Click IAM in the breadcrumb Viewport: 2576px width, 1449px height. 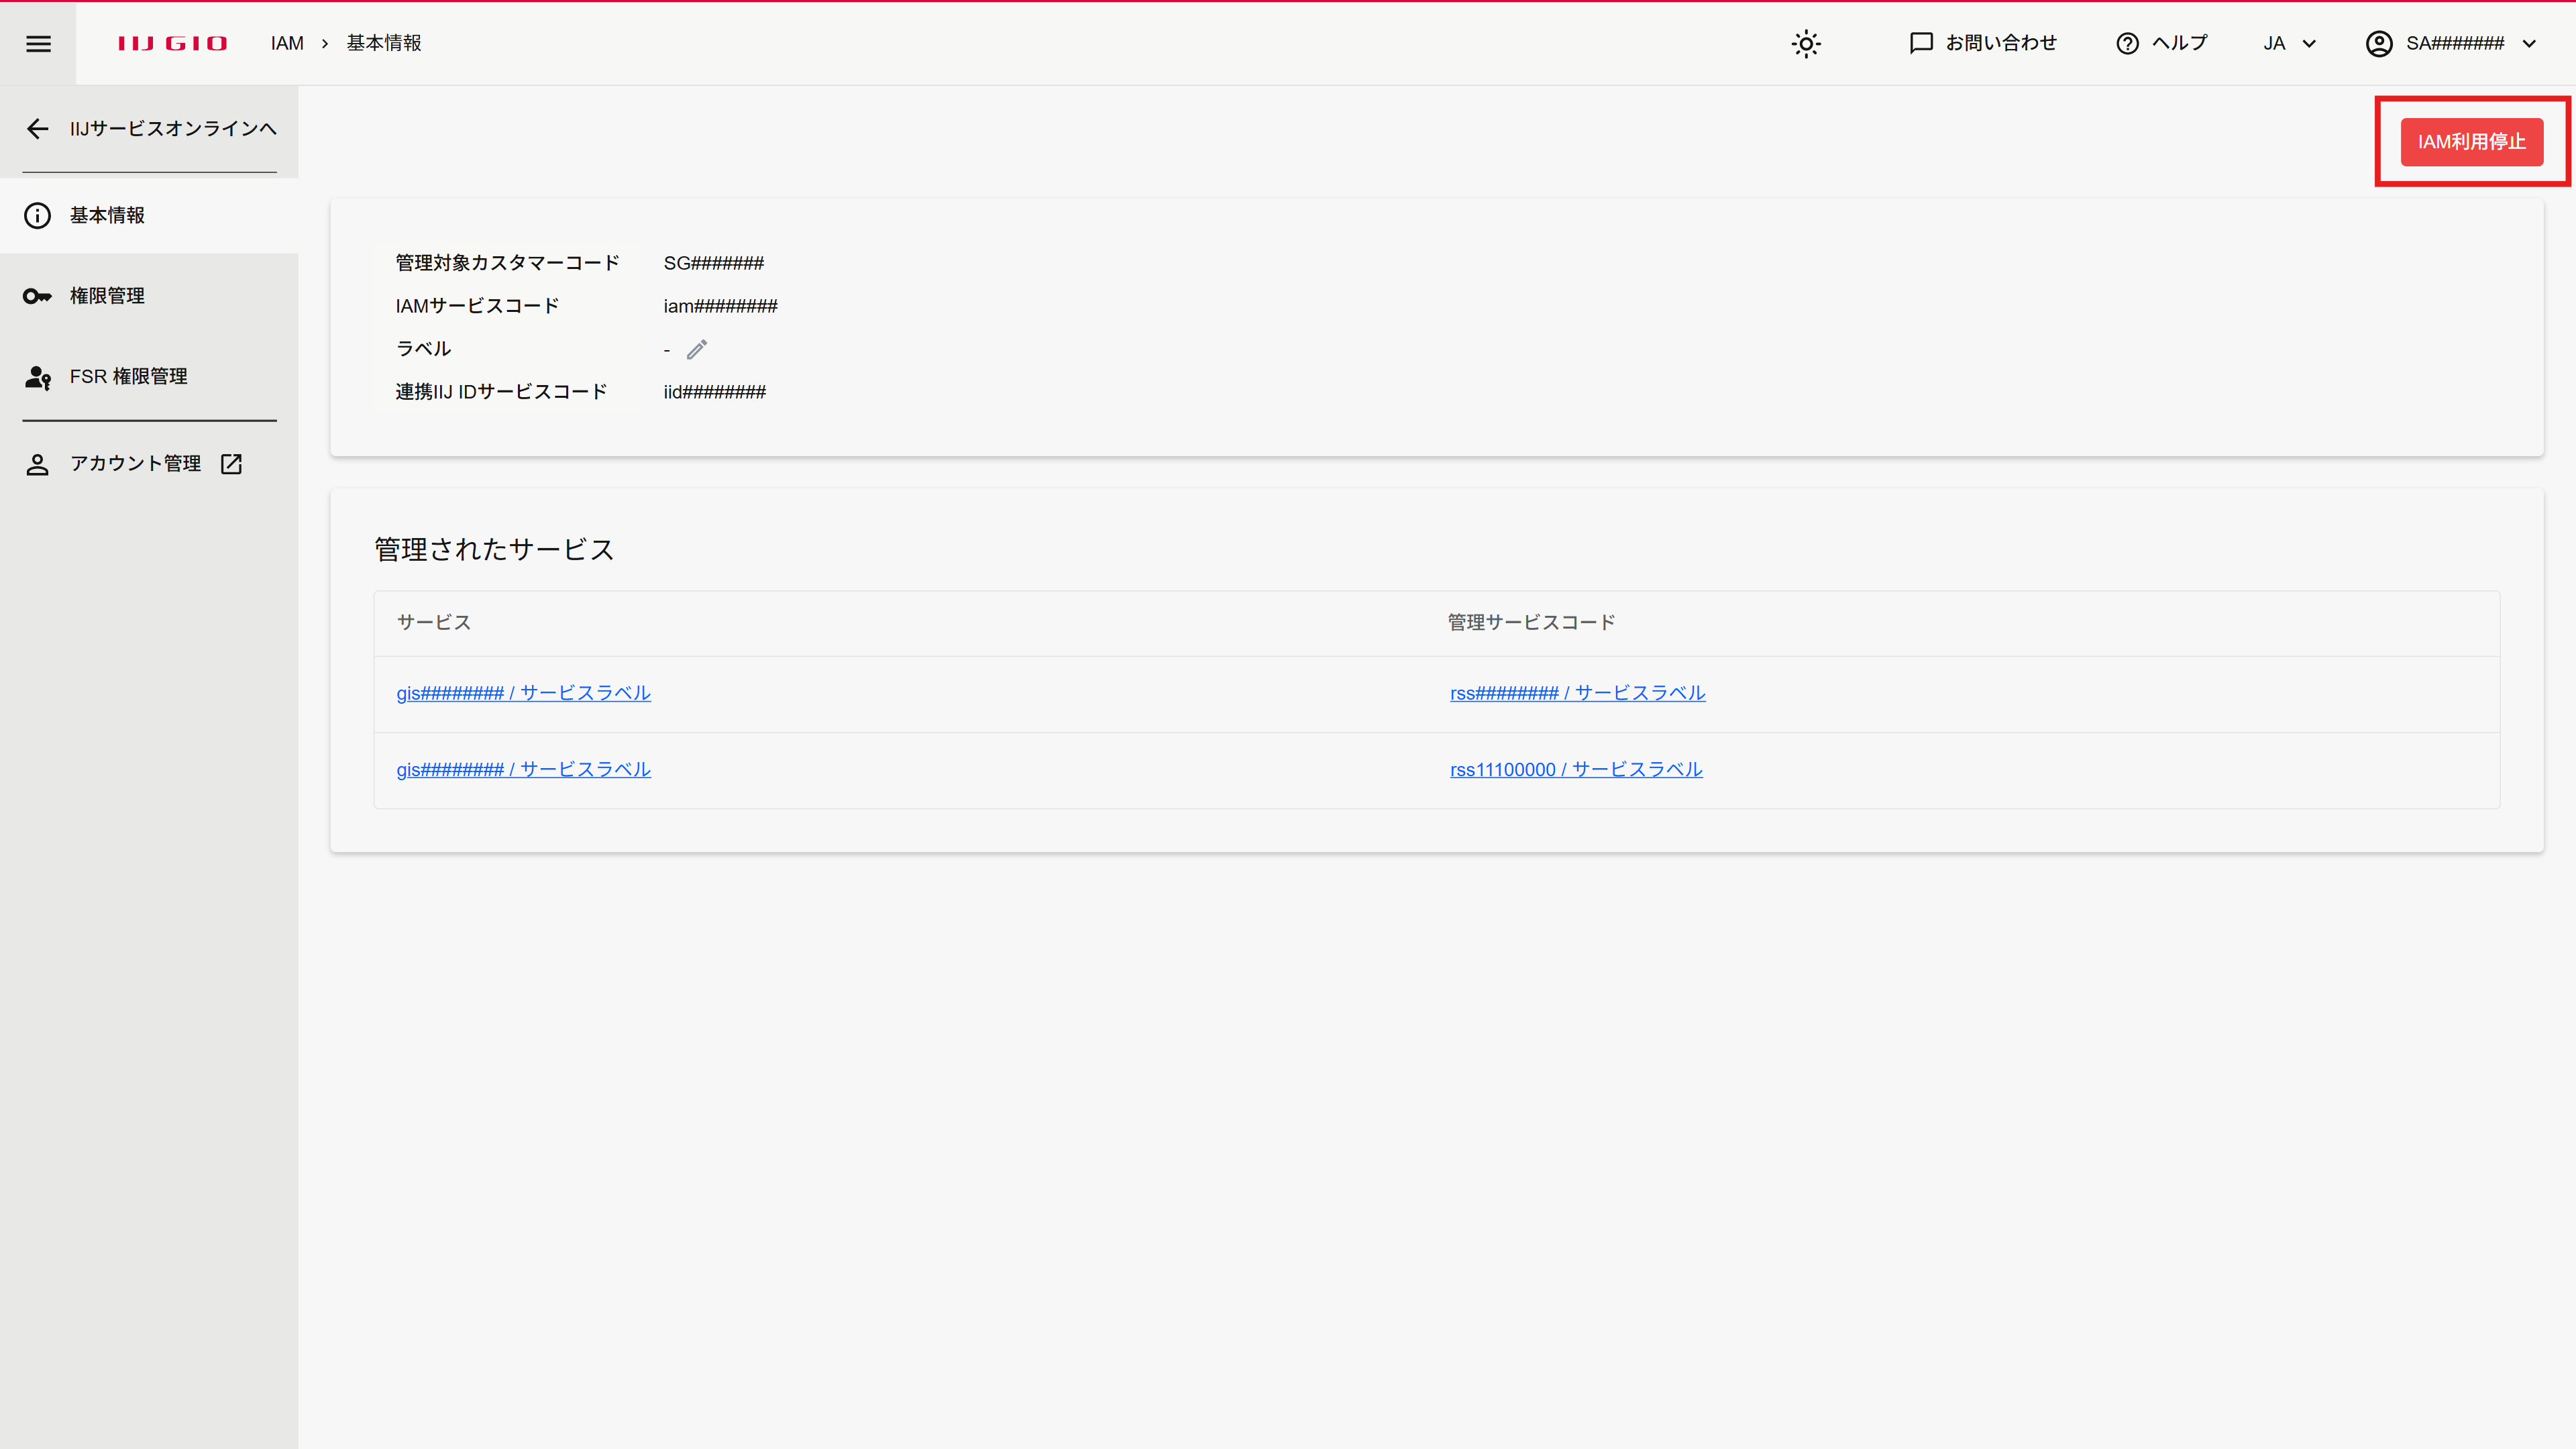pos(287,43)
